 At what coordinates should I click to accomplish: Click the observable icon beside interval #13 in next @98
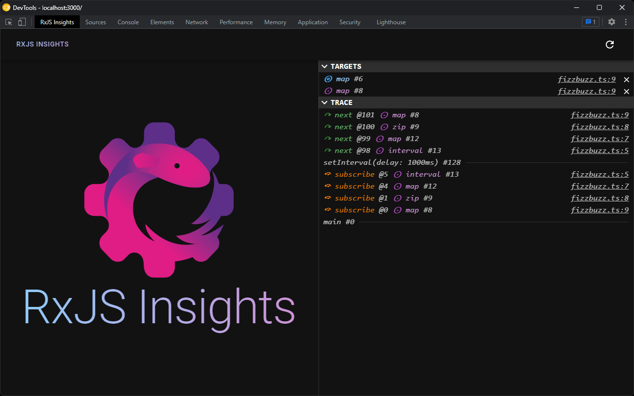(x=380, y=151)
